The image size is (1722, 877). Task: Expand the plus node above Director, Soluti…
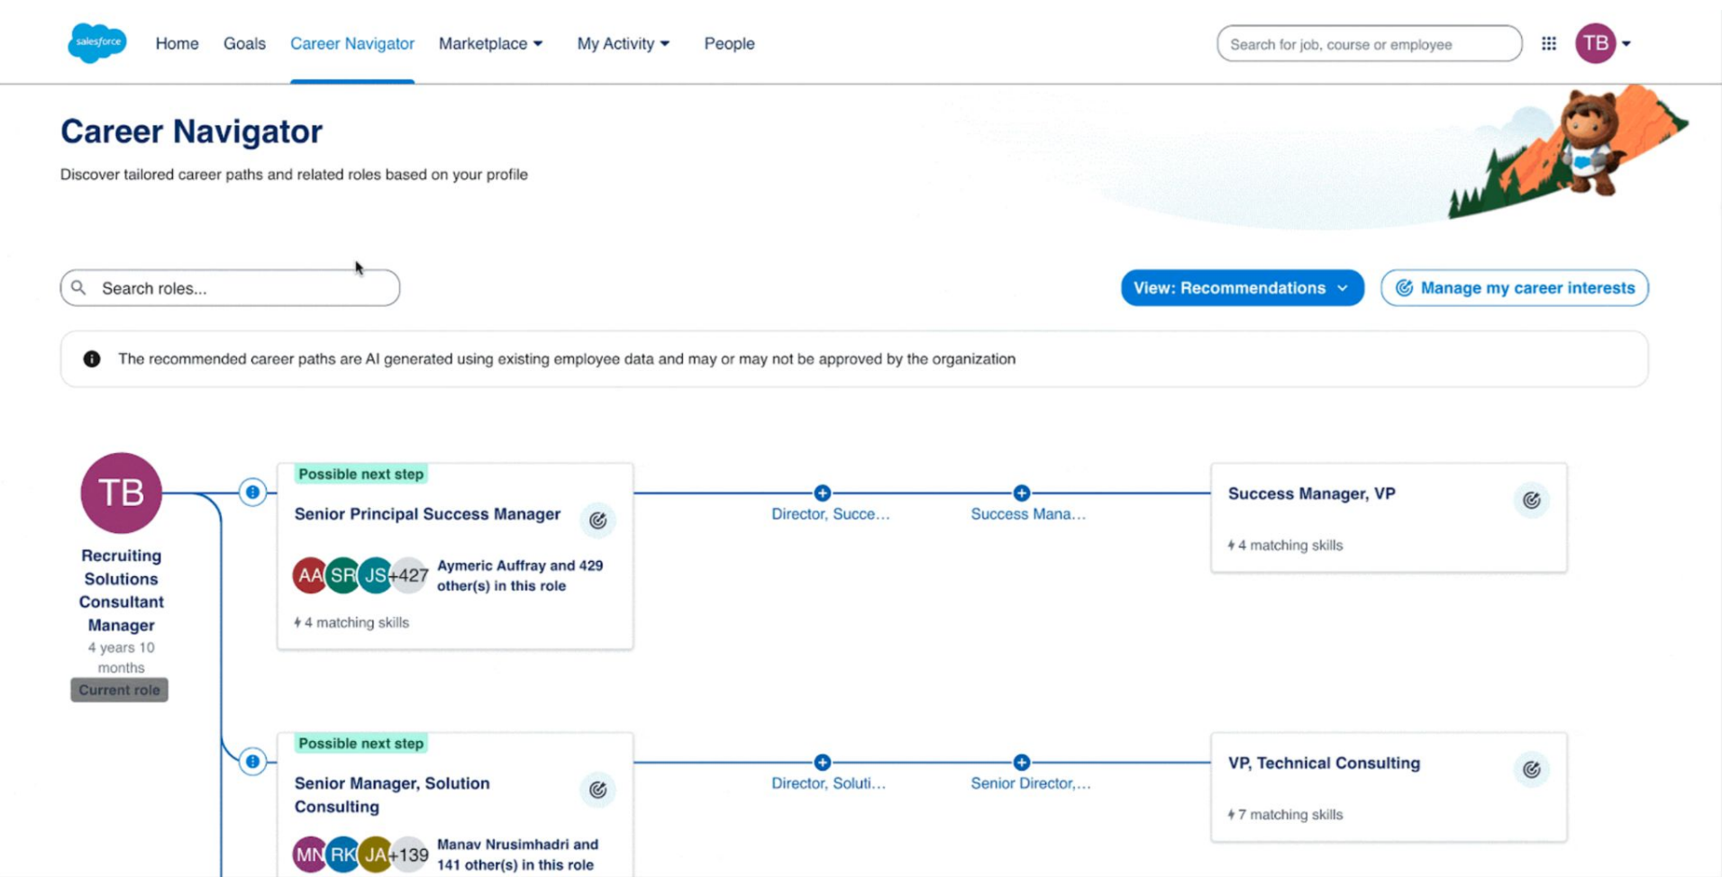click(822, 762)
